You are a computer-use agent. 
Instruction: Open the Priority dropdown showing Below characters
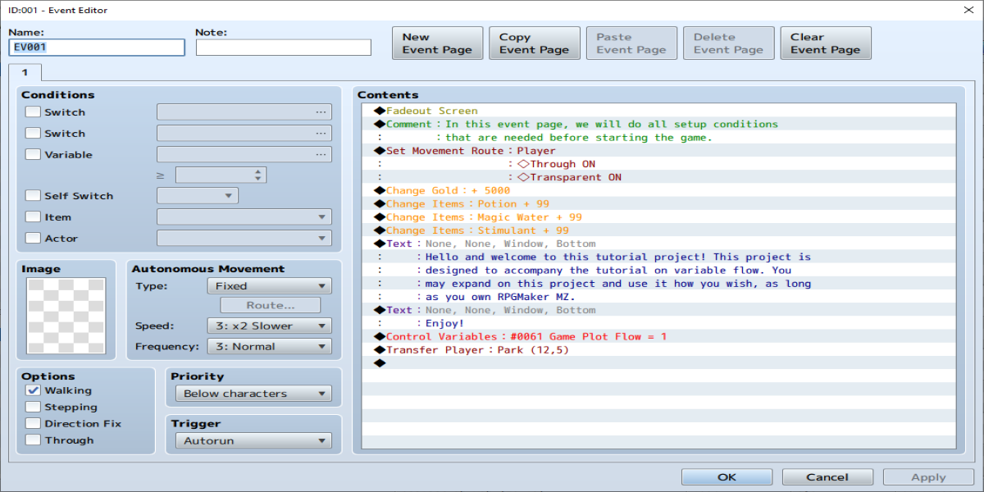tap(253, 394)
